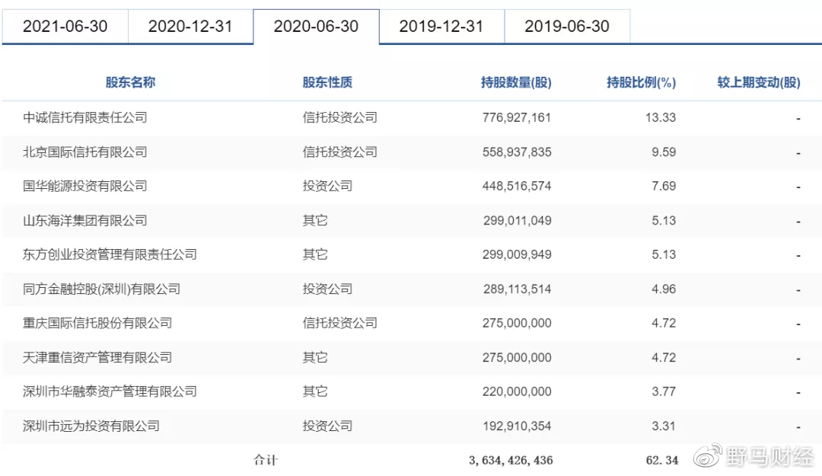Select shareholder 北京国际信托有限公司
The width and height of the screenshot is (822, 476).
[85, 152]
